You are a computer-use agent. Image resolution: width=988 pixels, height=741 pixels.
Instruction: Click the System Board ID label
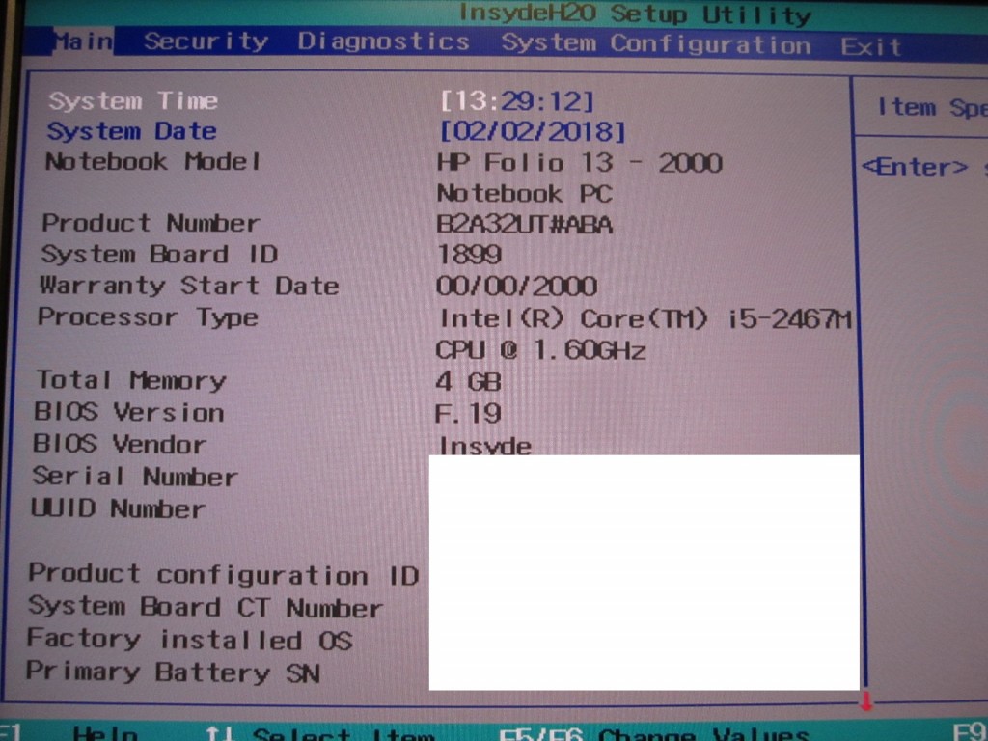click(x=159, y=255)
